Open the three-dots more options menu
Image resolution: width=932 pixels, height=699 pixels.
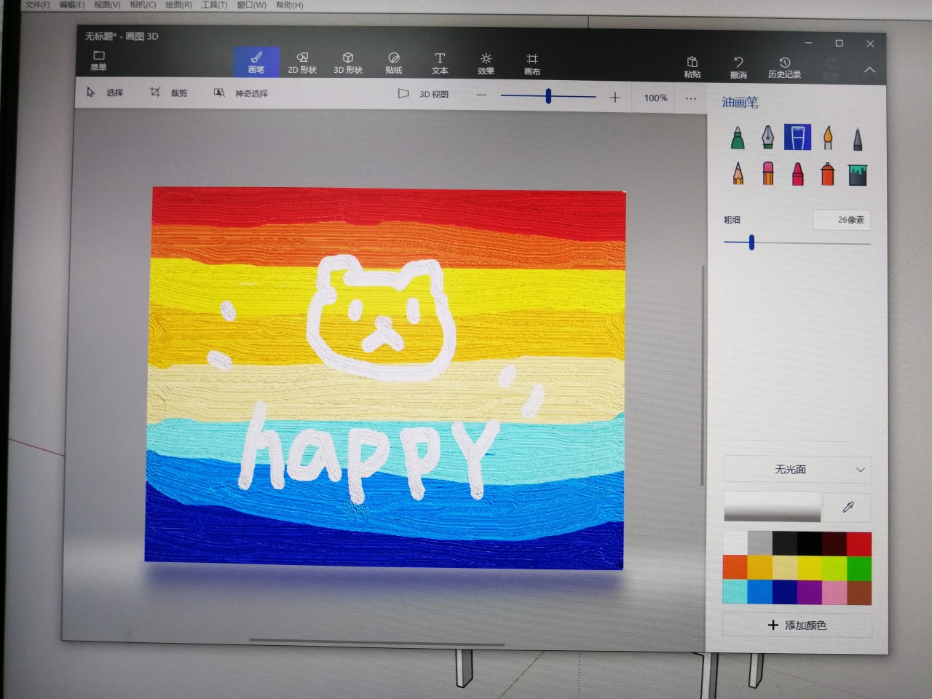point(691,98)
